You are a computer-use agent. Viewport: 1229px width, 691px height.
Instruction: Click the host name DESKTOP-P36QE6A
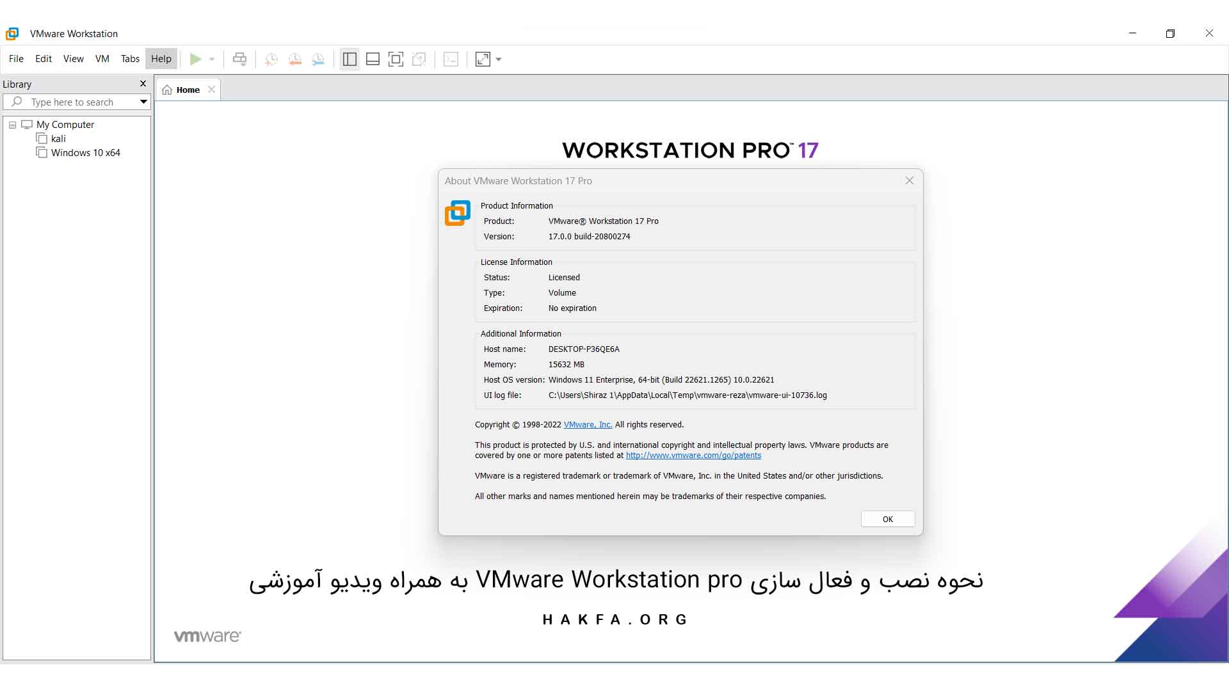point(584,349)
